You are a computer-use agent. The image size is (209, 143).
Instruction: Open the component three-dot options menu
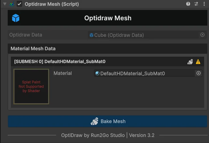tap(204, 4)
